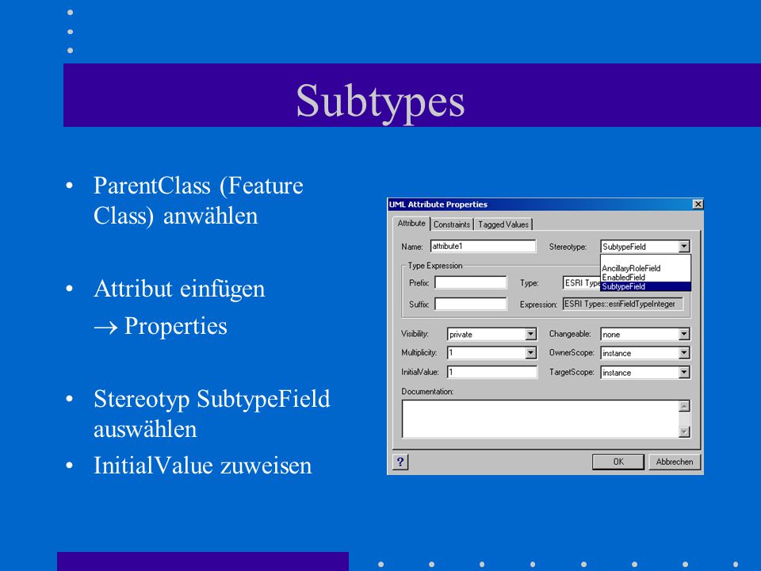The height and width of the screenshot is (571, 761).
Task: Open the OwnerScope dropdown
Action: point(684,353)
